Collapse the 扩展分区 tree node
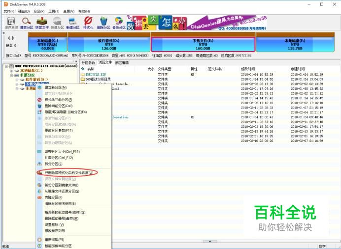Image resolution: width=341 pixels, height=249 pixels. (11, 76)
